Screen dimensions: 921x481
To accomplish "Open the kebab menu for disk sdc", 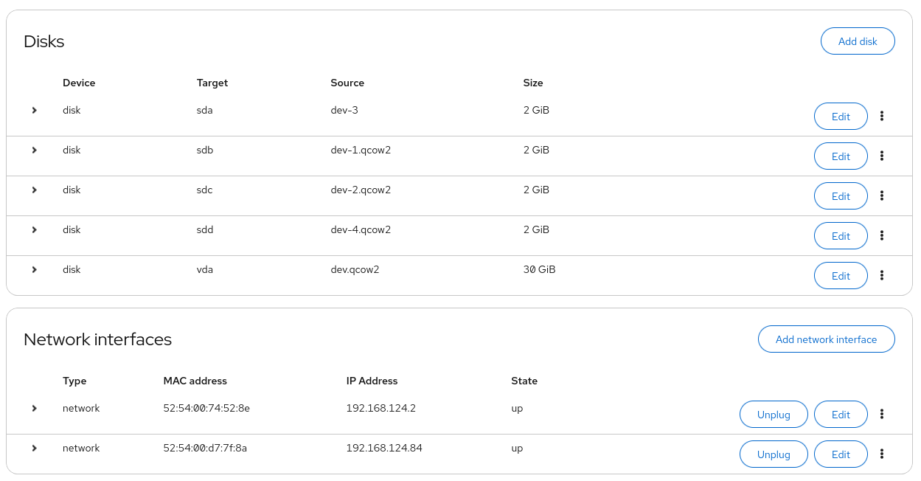I will pos(882,195).
